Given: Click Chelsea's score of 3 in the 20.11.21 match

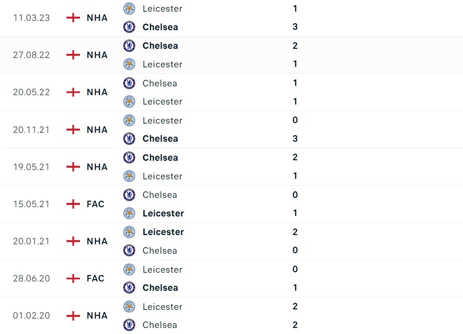Looking at the screenshot, I should (295, 138).
